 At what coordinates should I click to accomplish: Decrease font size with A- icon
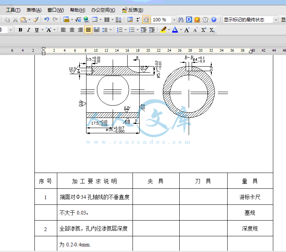pyautogui.click(x=195, y=30)
